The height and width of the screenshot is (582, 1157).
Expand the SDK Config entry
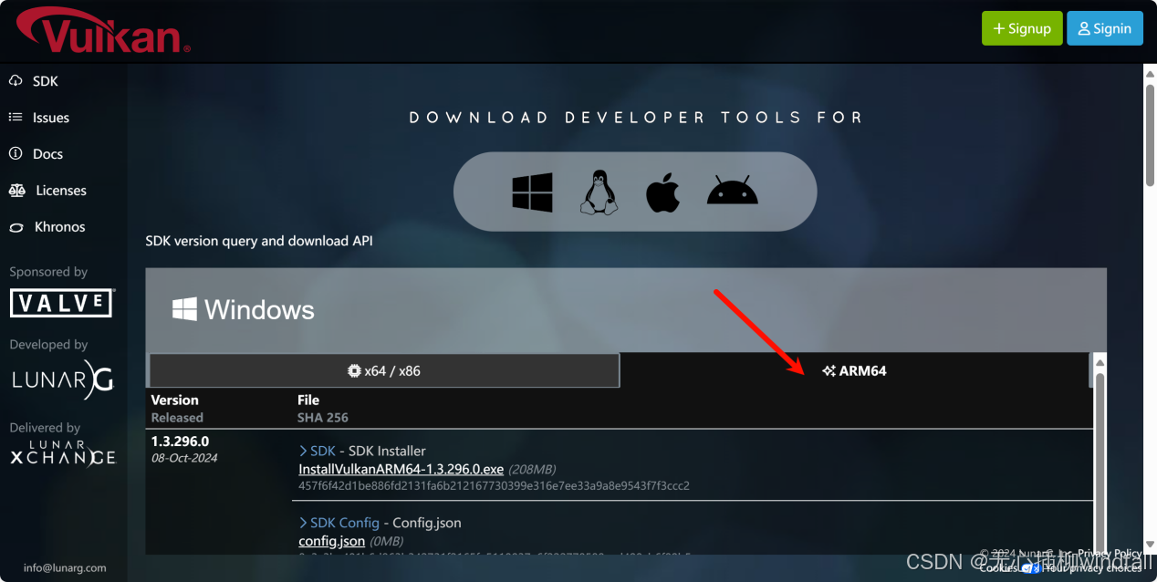(x=339, y=523)
